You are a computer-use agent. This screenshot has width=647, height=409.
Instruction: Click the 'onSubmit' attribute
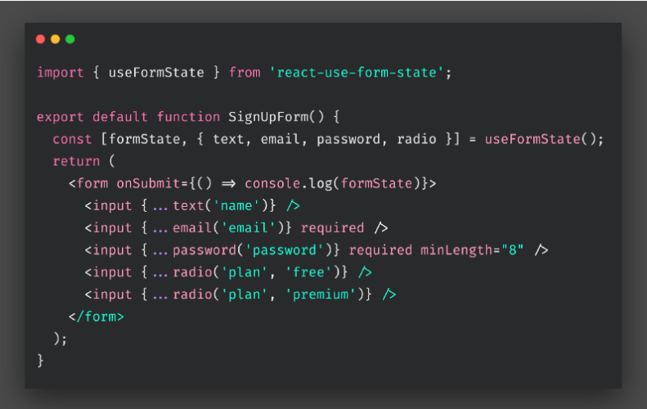click(148, 184)
